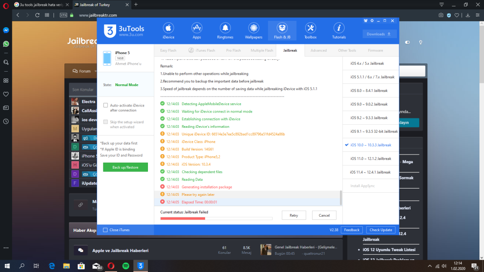Click the Retry button
This screenshot has height=272, width=484.
tap(293, 215)
